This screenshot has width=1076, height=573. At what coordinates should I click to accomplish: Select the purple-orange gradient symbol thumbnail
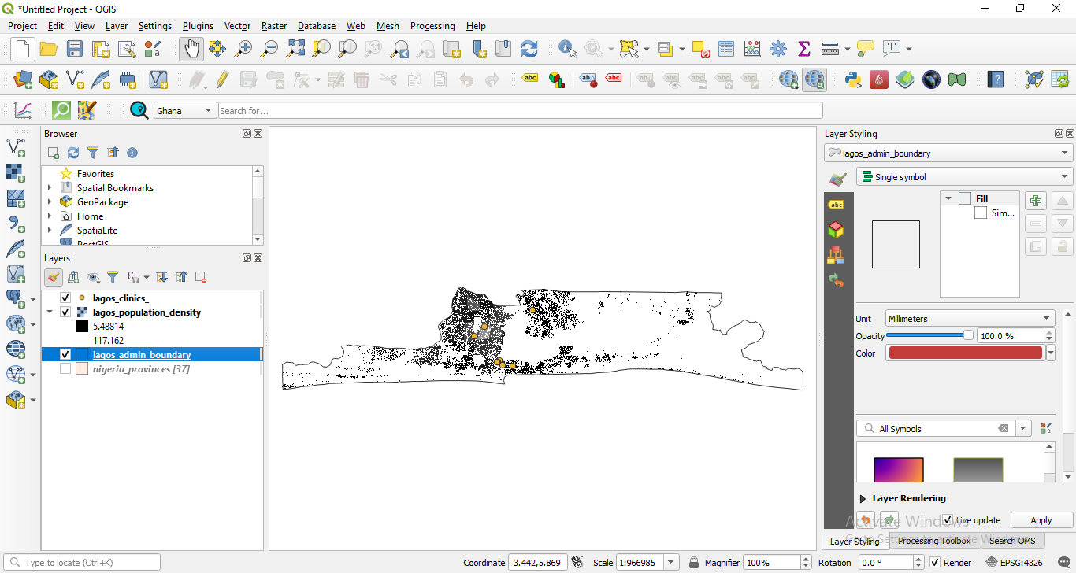click(898, 470)
